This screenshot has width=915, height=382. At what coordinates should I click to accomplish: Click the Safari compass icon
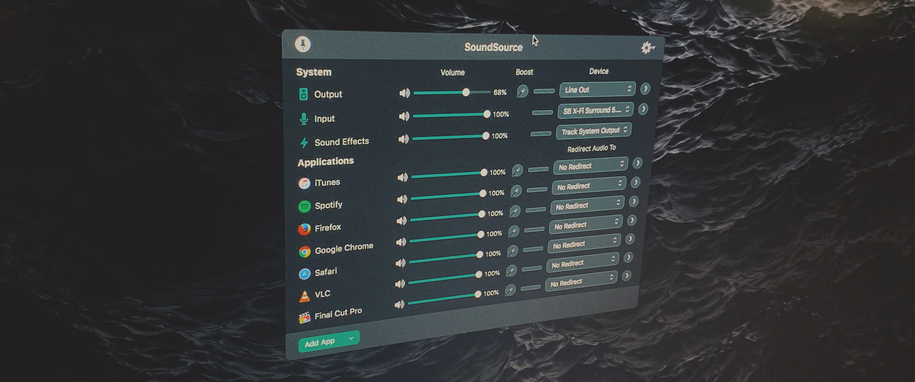click(x=305, y=274)
